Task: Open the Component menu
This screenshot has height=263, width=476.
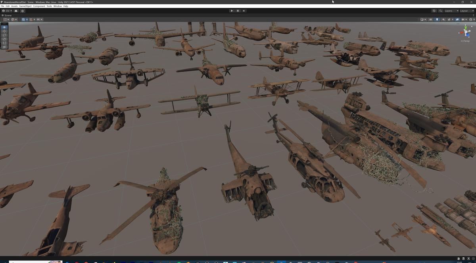Action: [x=39, y=6]
